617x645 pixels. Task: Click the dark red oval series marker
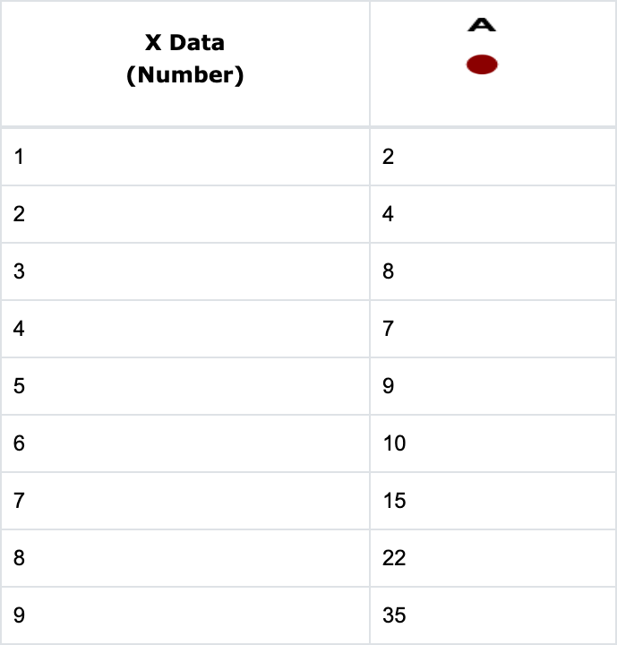pos(482,64)
